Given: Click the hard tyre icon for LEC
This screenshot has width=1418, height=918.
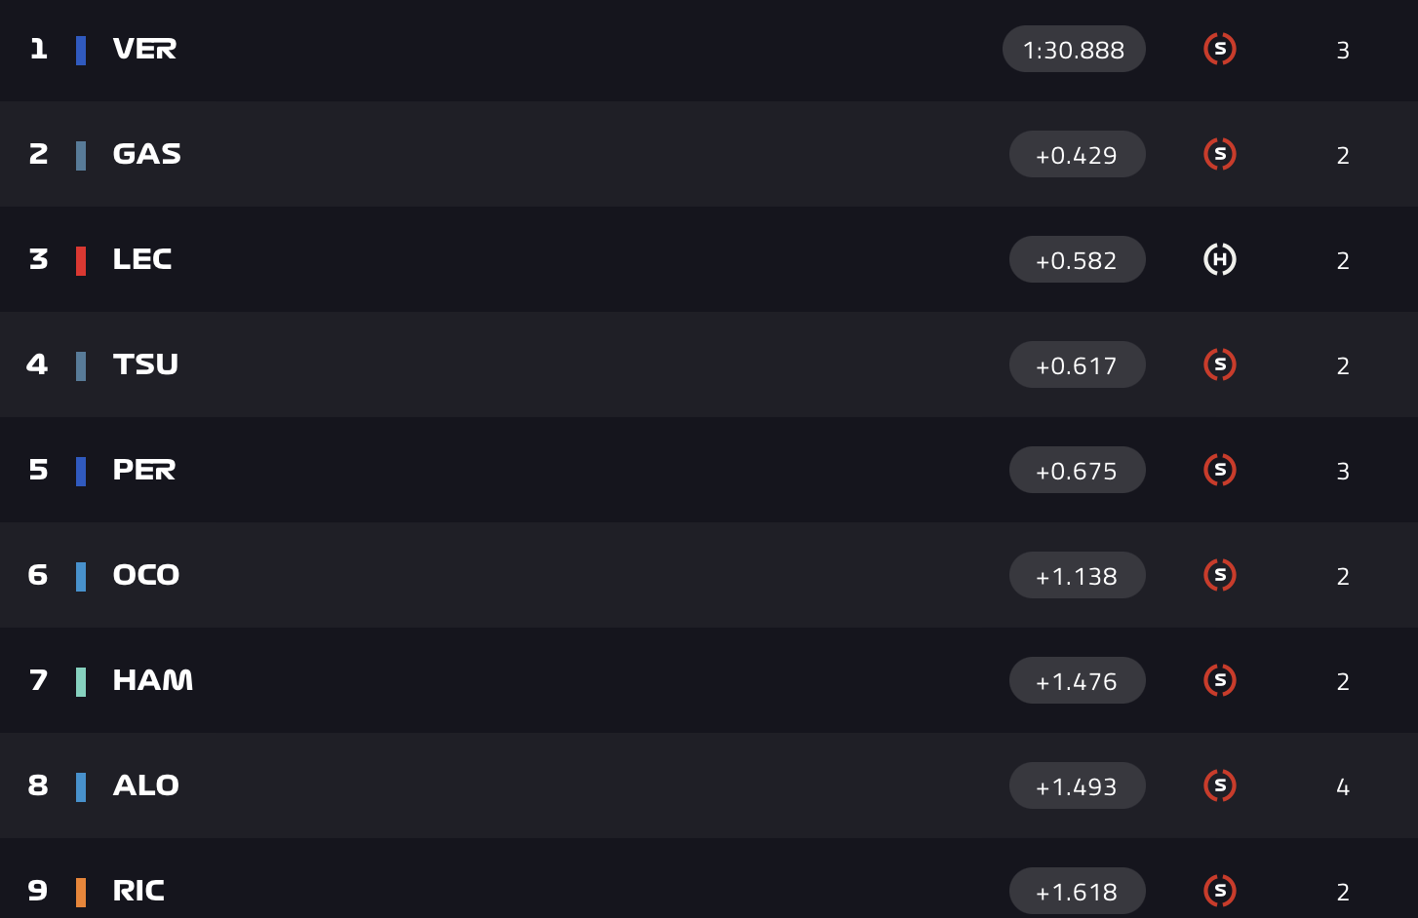Looking at the screenshot, I should click(1220, 259).
